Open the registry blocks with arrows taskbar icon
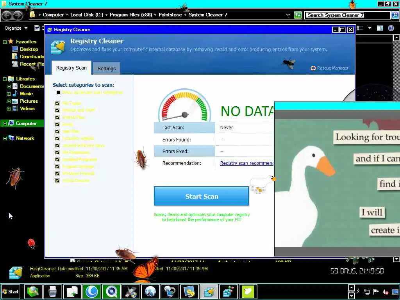400x300 pixels. (x=228, y=291)
